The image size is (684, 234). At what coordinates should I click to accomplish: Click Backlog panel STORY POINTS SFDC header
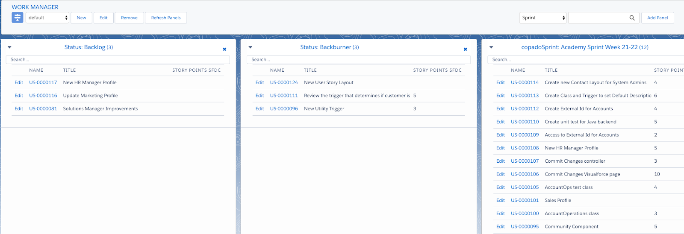tap(197, 70)
